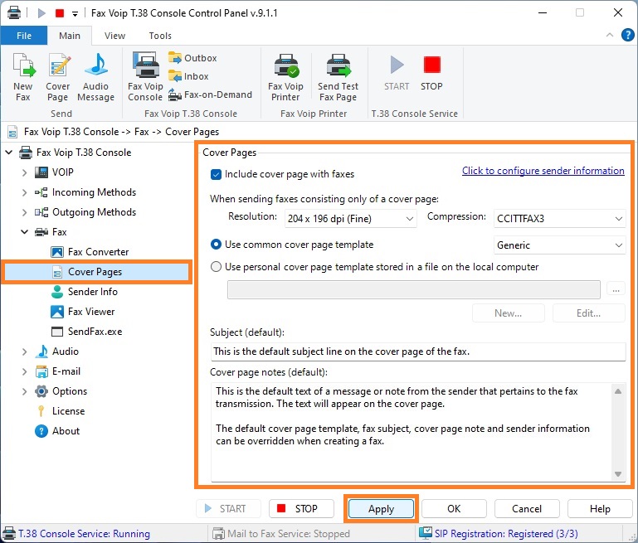Viewport: 638px width, 543px height.
Task: Collapse the ribbon chevron
Action: point(610,35)
